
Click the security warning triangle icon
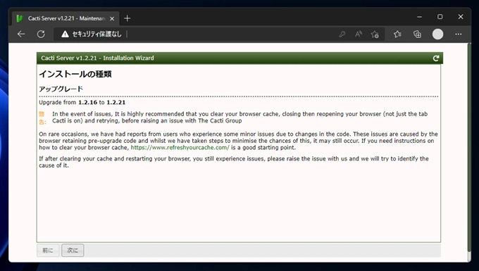[x=65, y=34]
